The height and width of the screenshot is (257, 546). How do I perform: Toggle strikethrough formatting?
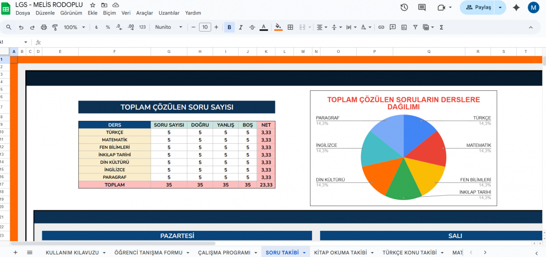click(252, 27)
